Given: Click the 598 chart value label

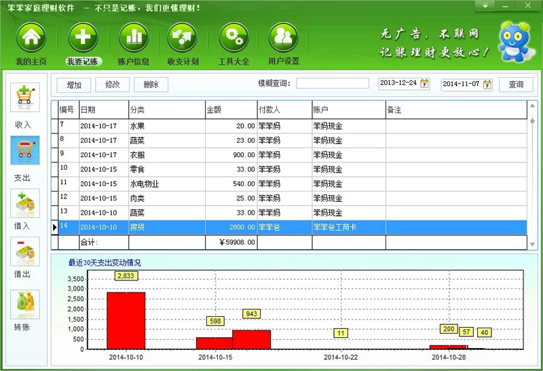Looking at the screenshot, I should click(215, 321).
